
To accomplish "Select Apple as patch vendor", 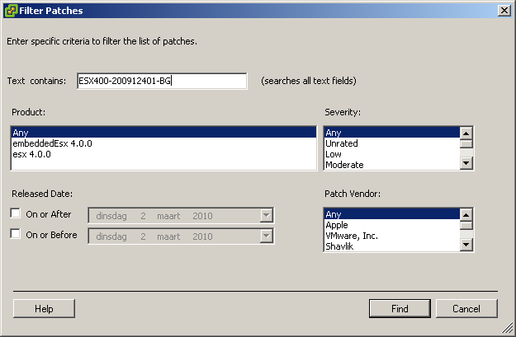I will (x=391, y=224).
